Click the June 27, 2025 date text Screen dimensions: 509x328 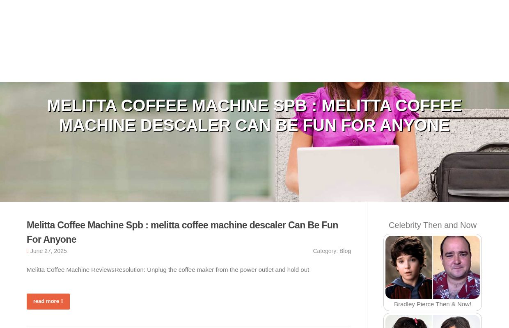pyautogui.click(x=48, y=251)
